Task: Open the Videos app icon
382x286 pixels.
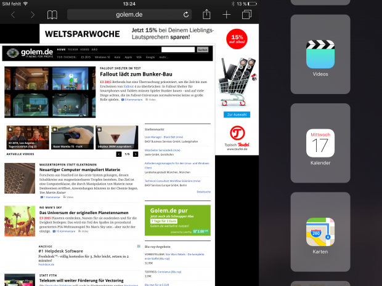Action: (x=320, y=54)
